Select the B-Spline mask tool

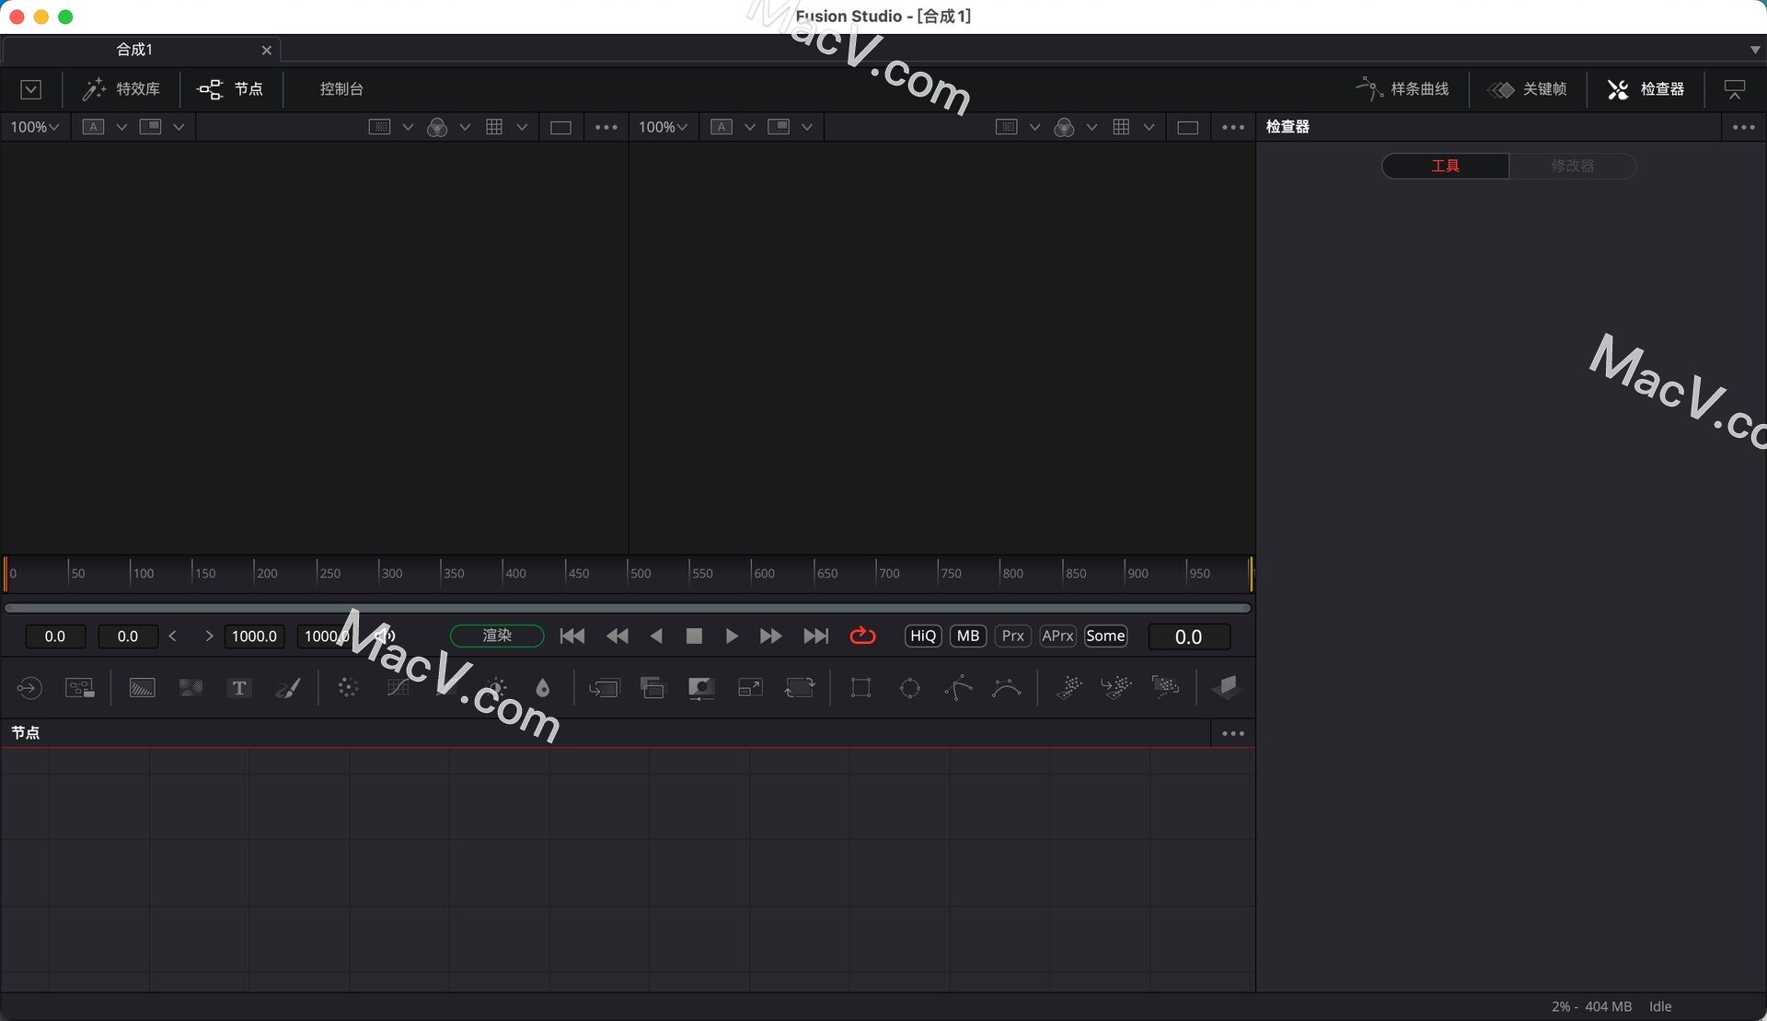coord(1007,688)
